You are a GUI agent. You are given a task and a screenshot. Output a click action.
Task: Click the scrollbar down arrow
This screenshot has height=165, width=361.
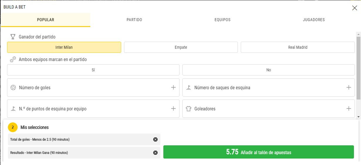(358, 117)
